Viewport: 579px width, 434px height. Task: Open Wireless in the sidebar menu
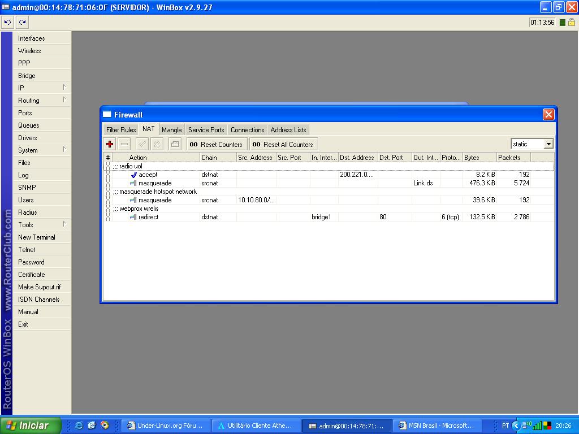(42, 51)
